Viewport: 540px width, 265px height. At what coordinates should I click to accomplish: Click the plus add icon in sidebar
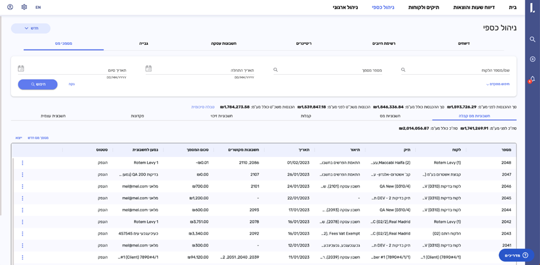(532, 59)
